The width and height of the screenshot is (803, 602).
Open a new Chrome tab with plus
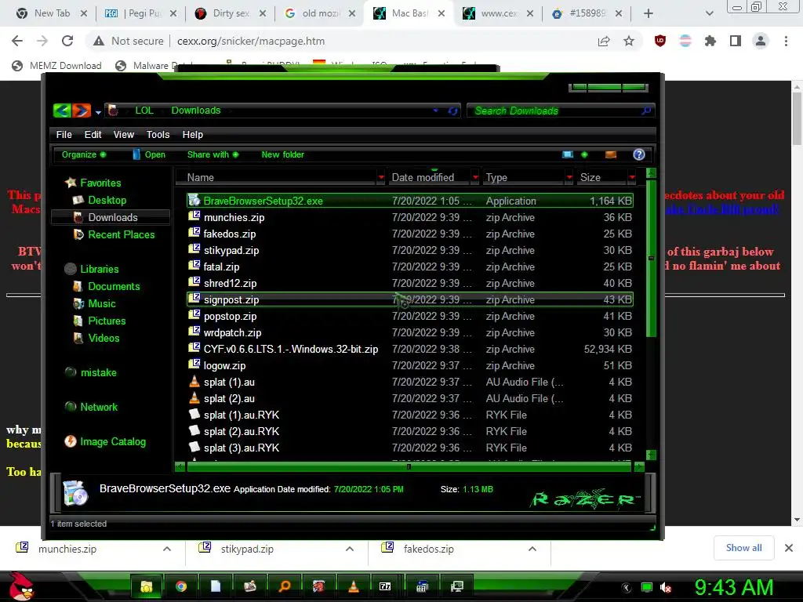(648, 13)
